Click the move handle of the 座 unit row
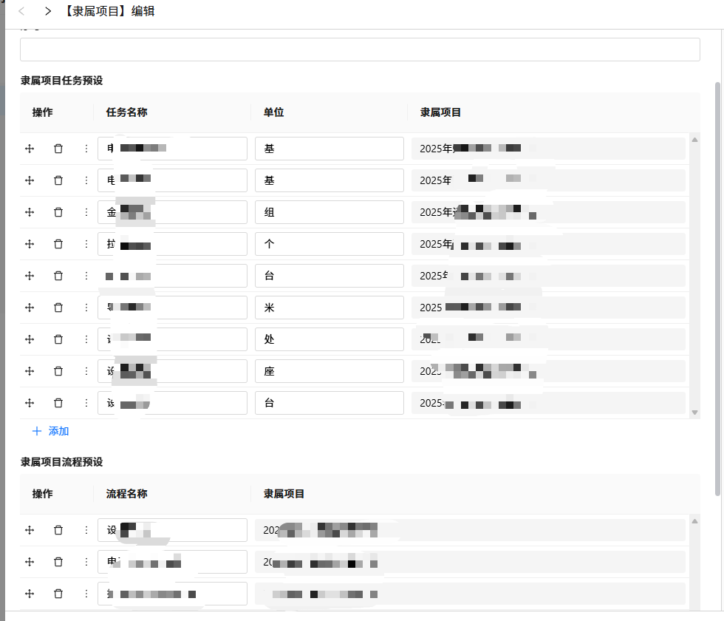The height and width of the screenshot is (621, 724). pos(30,371)
